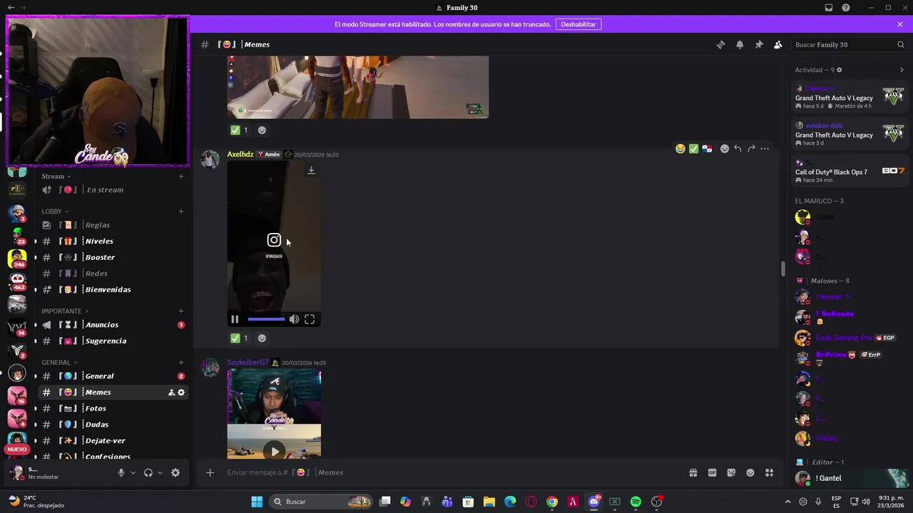This screenshot has width=913, height=513.
Task: Open microphone input options arrow
Action: coord(133,472)
